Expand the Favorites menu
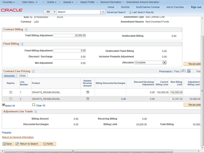204x153 pixels. (x=9, y=2)
